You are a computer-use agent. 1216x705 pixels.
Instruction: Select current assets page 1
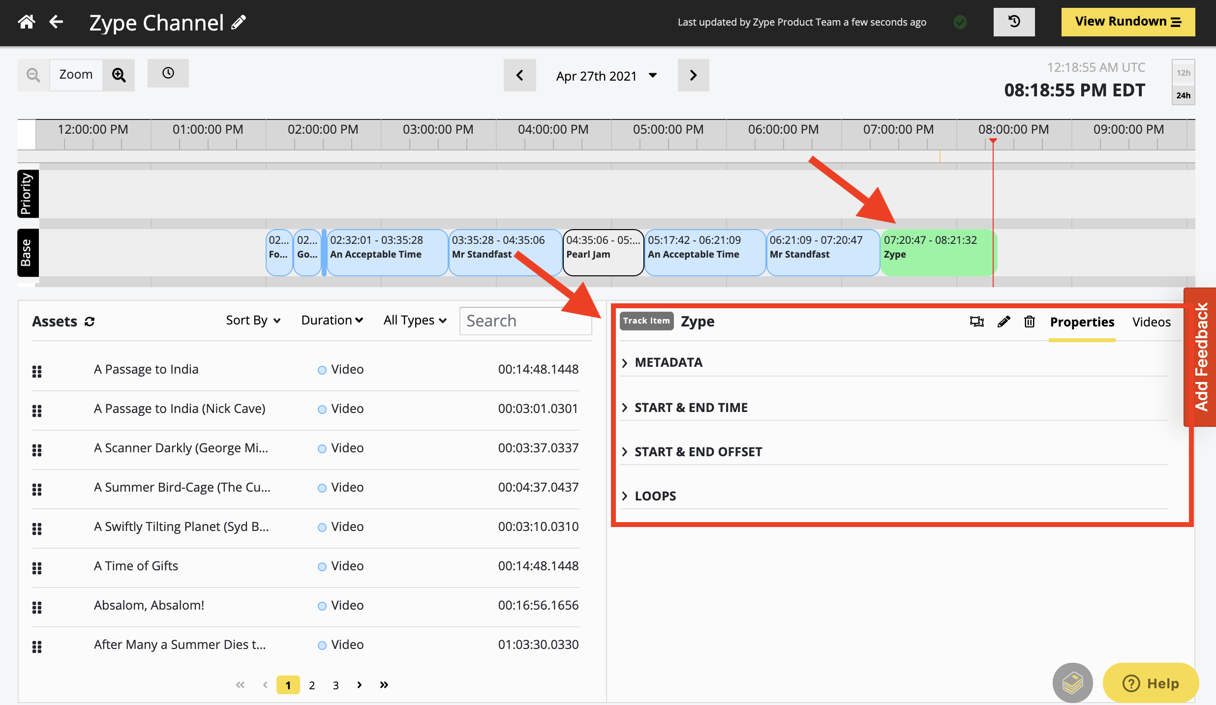(288, 685)
